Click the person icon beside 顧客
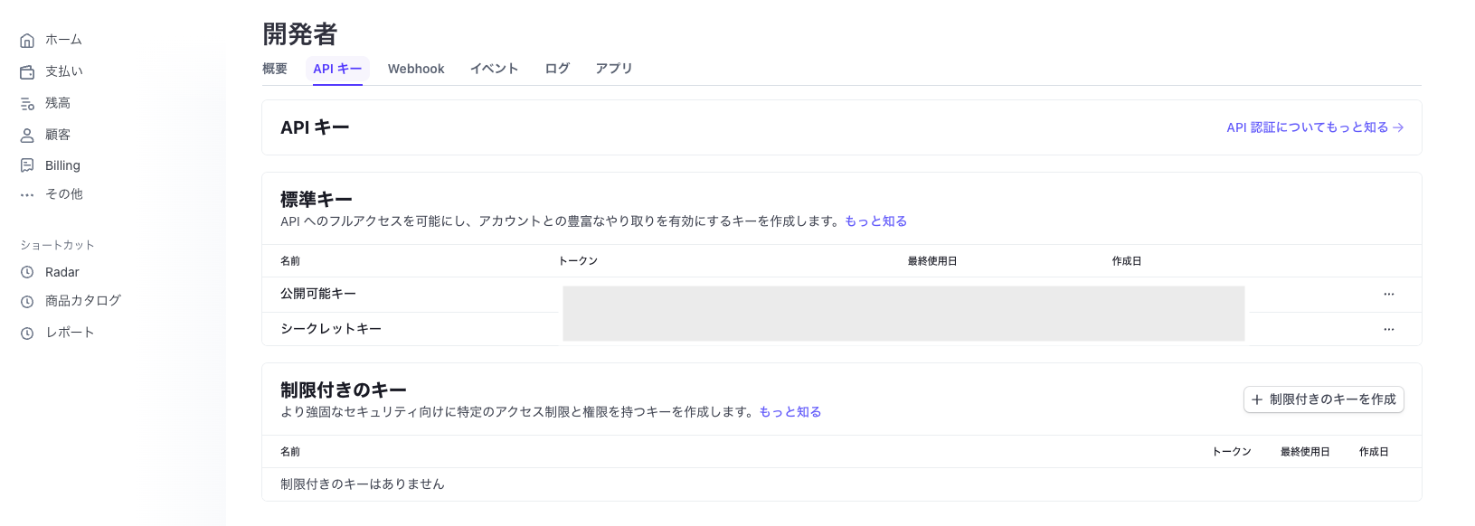This screenshot has height=526, width=1475. point(27,135)
